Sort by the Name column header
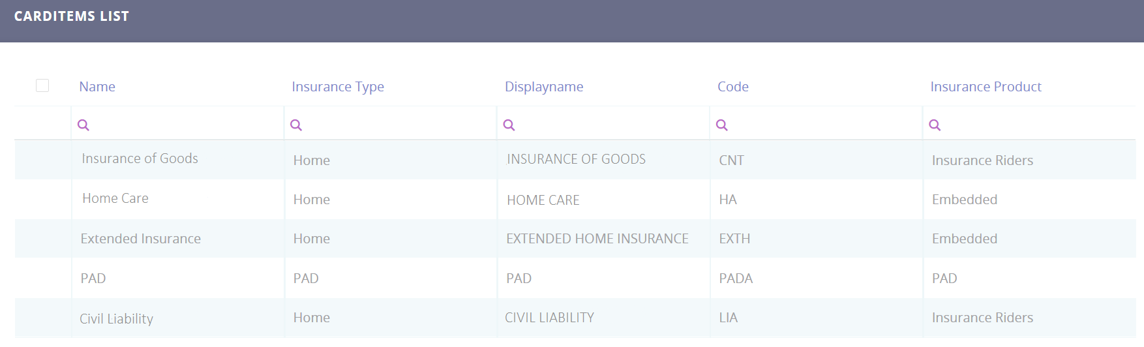 pyautogui.click(x=97, y=87)
